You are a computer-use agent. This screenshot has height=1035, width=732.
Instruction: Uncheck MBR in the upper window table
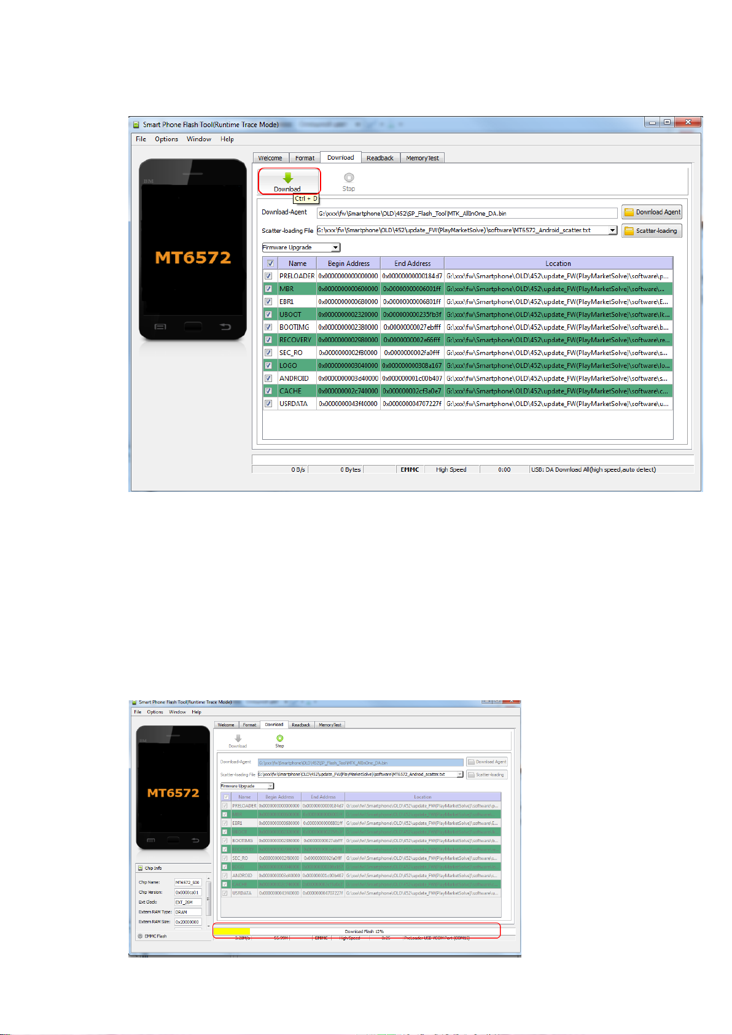[x=268, y=289]
